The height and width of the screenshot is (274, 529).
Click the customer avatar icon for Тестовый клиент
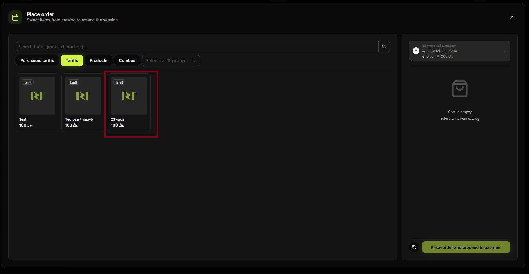click(x=416, y=51)
